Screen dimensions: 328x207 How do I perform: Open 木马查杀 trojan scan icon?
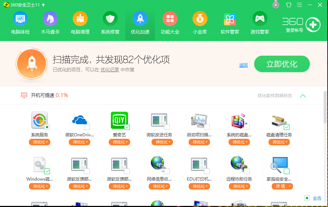(x=50, y=19)
